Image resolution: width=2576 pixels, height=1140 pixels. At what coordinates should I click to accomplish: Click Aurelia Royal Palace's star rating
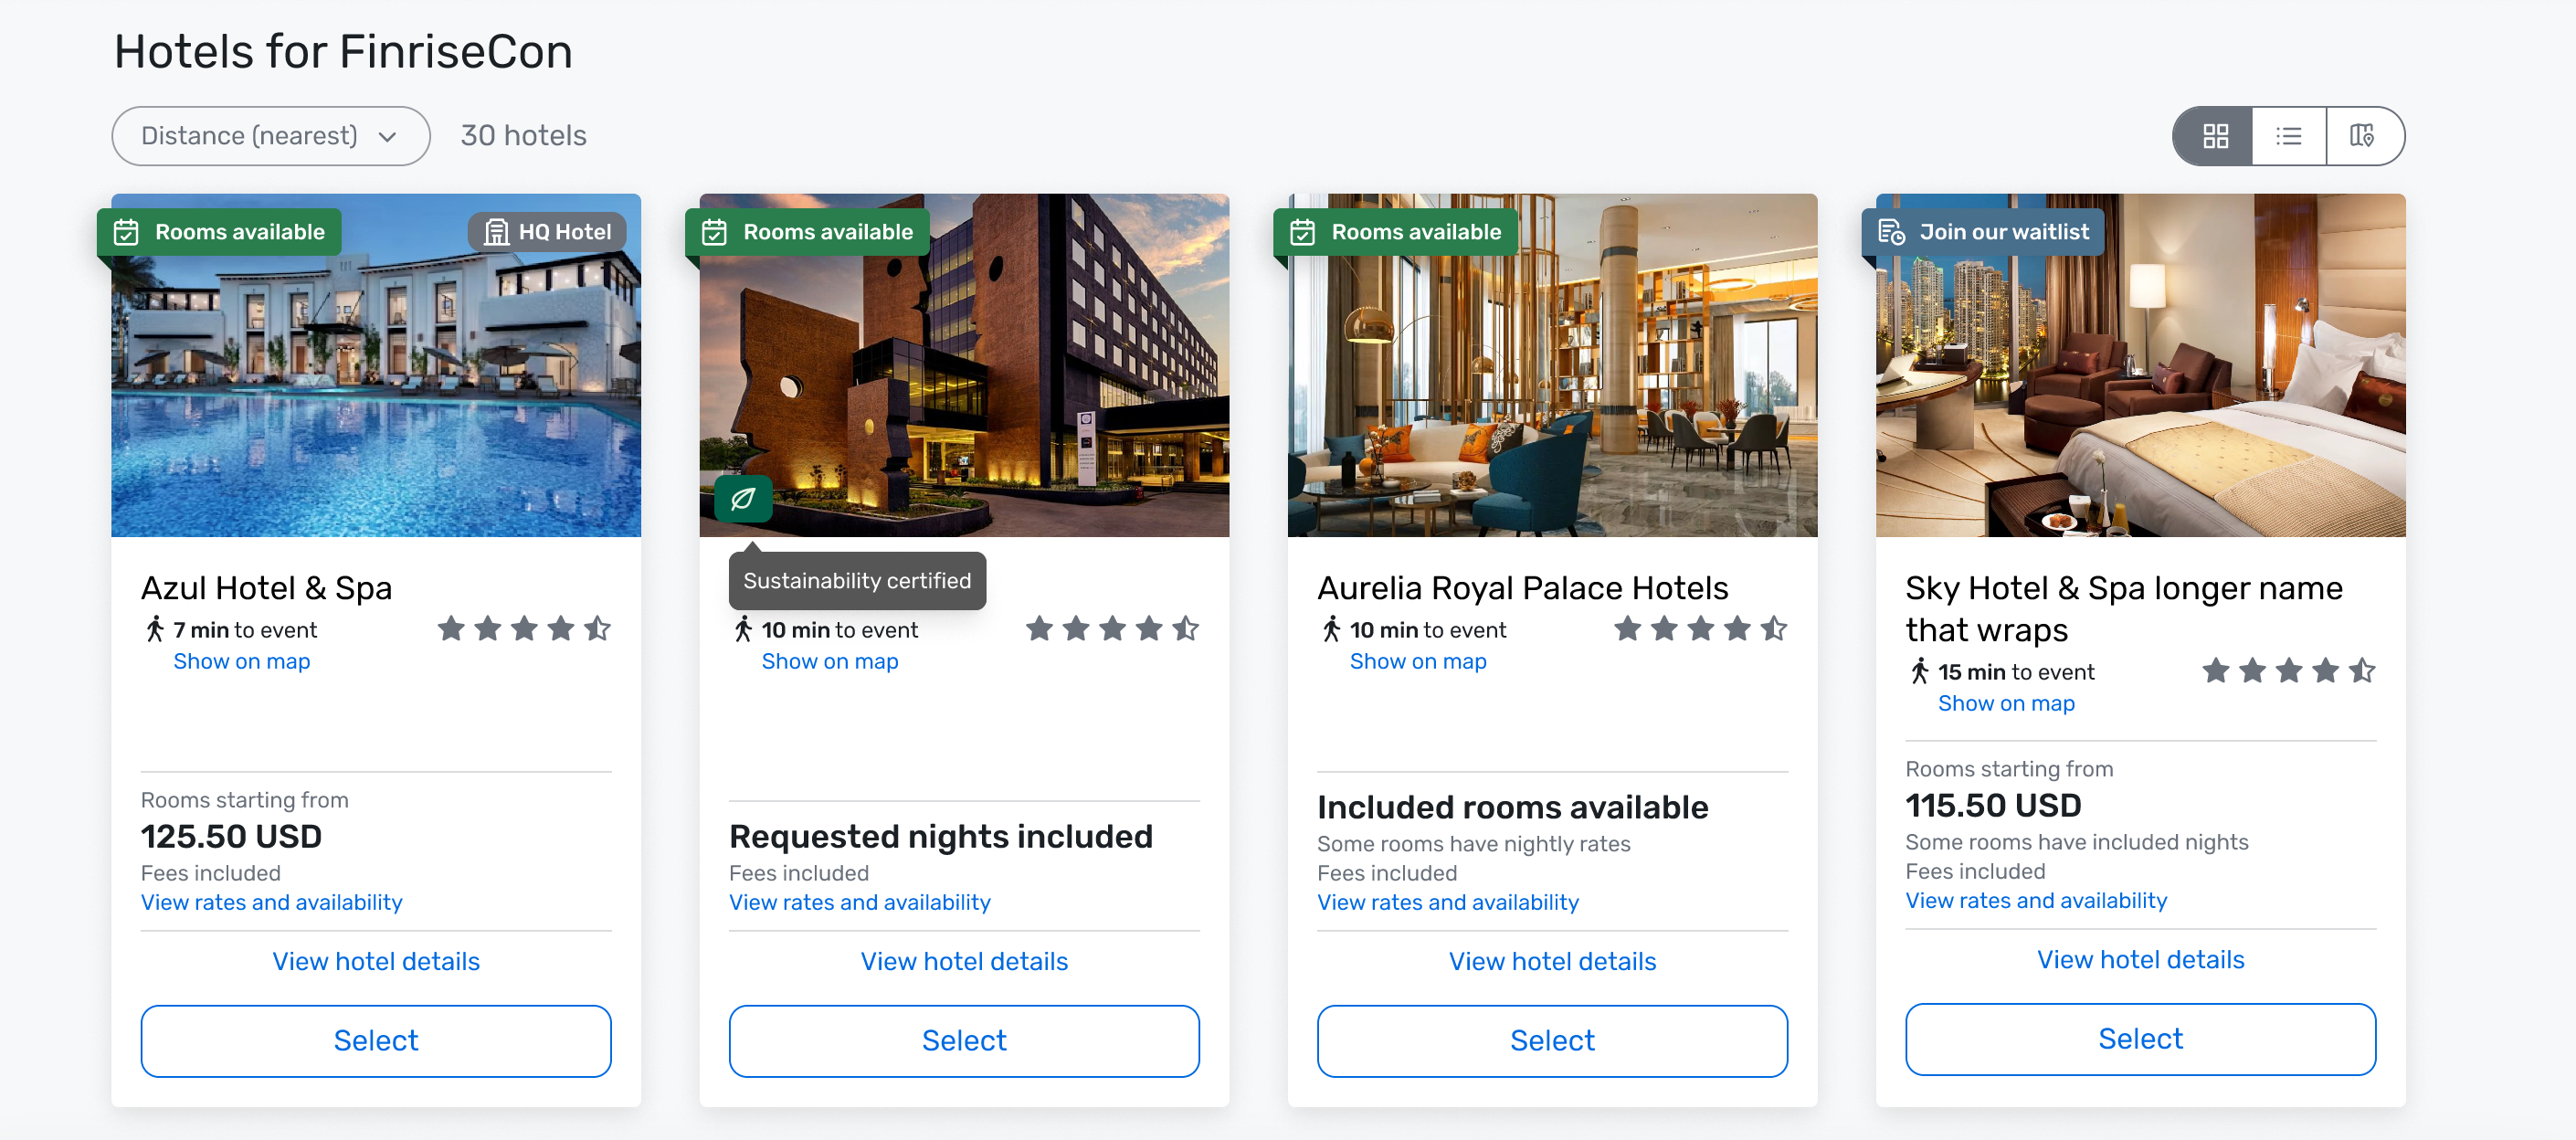coord(1700,629)
